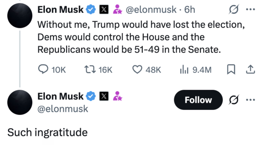Click the @elonmusk handle under second name

tap(63, 109)
